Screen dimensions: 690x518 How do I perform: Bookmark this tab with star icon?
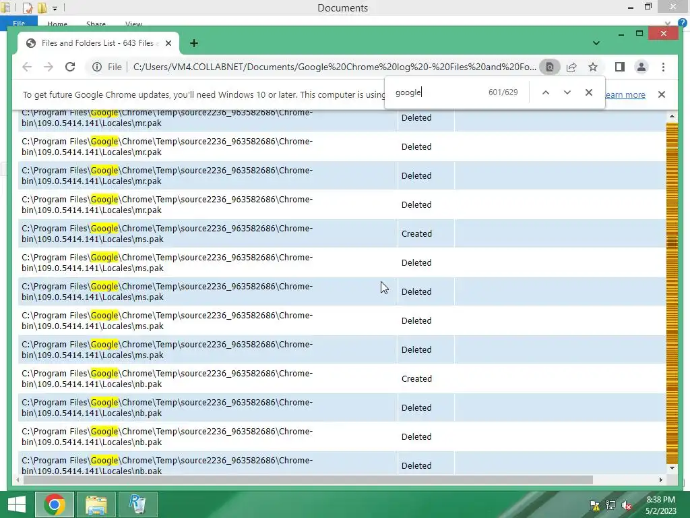pos(593,67)
